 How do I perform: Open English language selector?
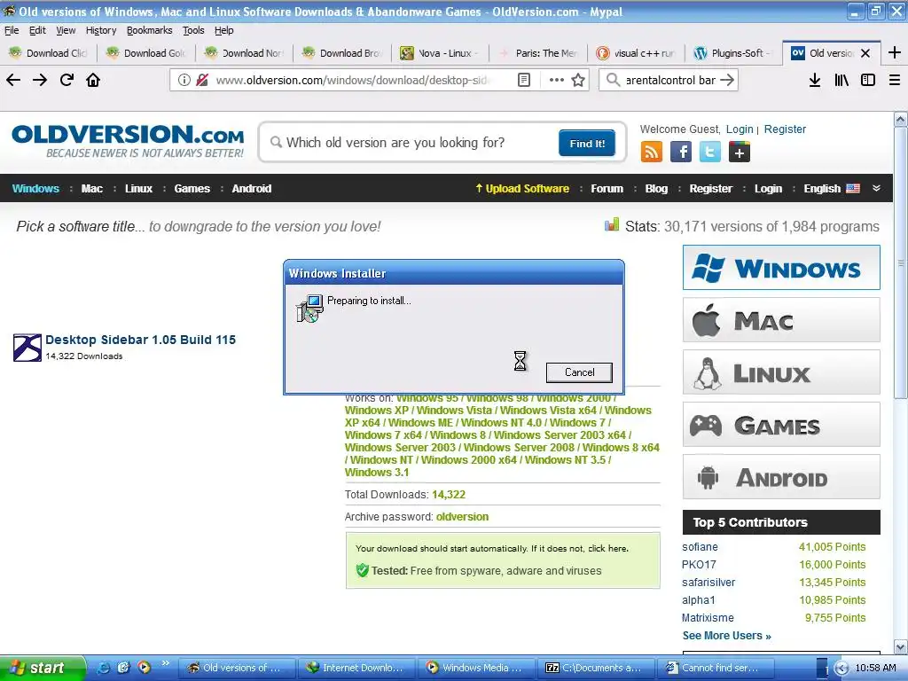(x=832, y=188)
